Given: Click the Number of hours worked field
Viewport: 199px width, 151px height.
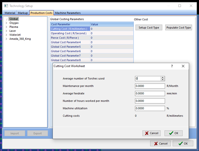Looking at the screenshot, I should pos(150,101).
